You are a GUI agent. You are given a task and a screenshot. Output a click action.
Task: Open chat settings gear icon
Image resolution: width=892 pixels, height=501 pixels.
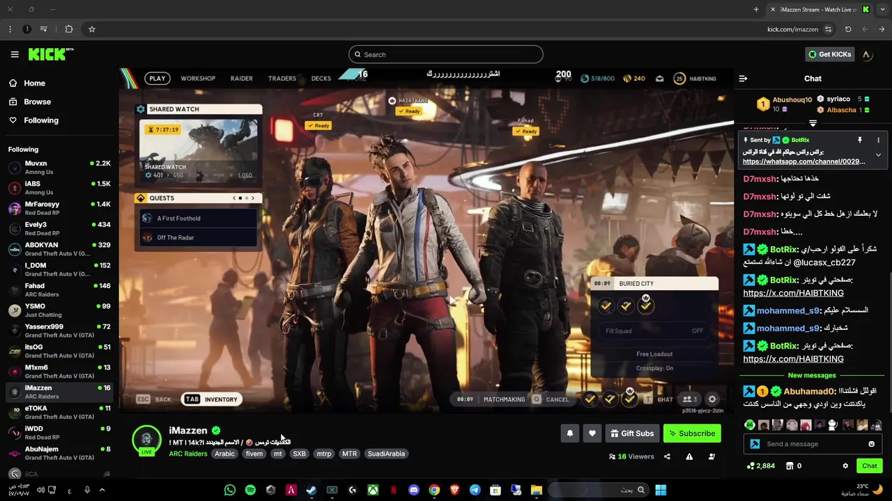[845, 466]
